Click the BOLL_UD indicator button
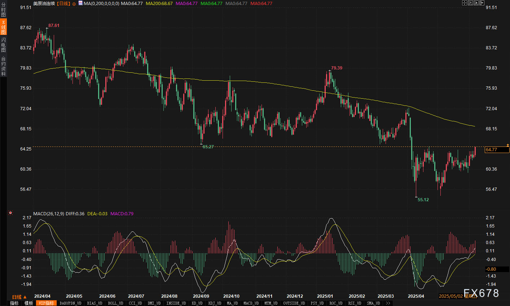This screenshot has width=510, height=306. (115, 303)
